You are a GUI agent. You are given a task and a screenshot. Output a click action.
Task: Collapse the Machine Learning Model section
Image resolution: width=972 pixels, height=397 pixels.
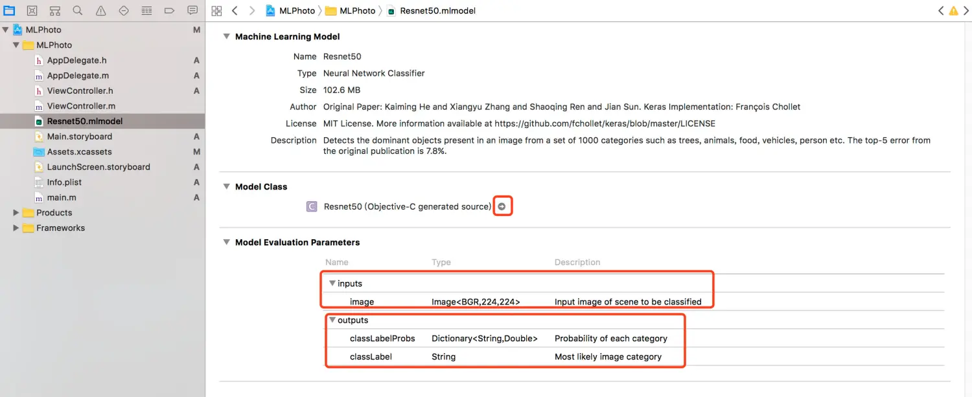(227, 37)
